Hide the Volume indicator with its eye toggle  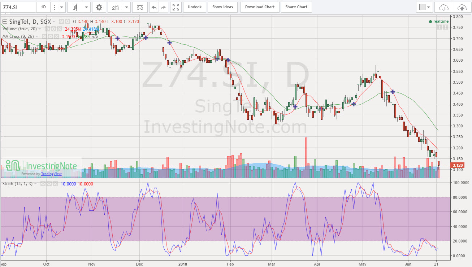pos(48,29)
